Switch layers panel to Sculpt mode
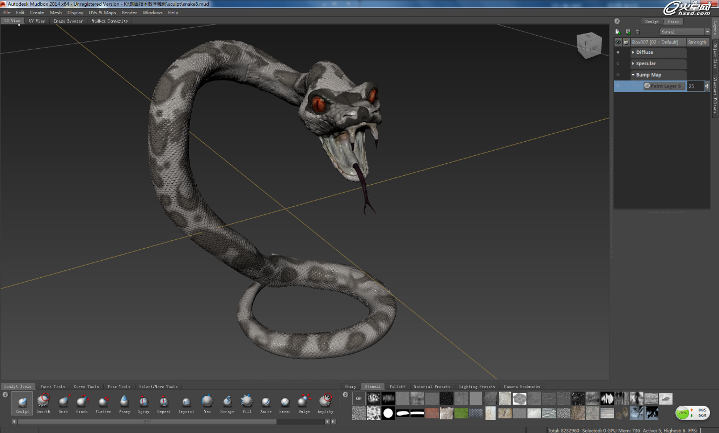 [x=652, y=22]
